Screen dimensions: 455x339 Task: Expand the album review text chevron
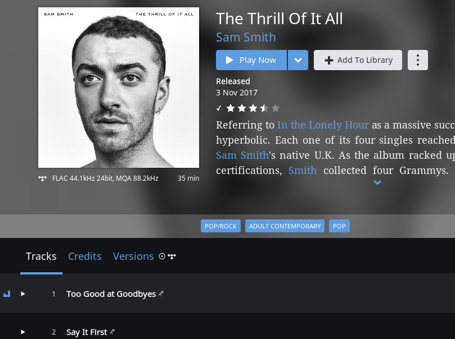coord(377,182)
